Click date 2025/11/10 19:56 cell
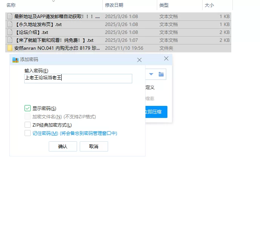260x231 pixels. 124,48
